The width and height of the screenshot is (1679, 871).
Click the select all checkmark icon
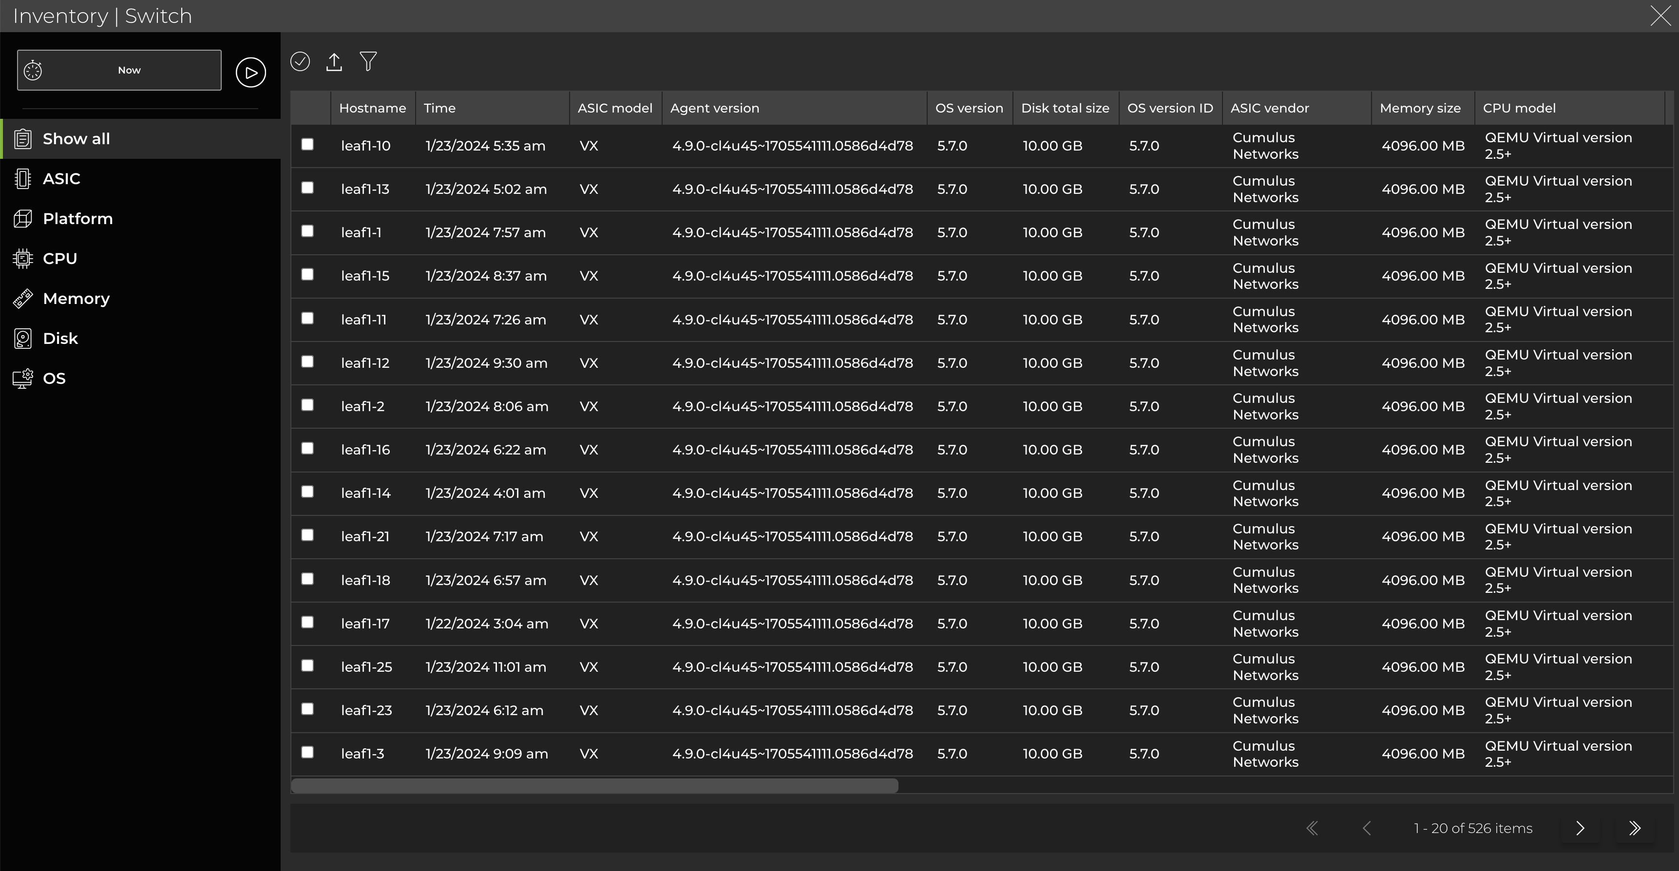click(300, 61)
